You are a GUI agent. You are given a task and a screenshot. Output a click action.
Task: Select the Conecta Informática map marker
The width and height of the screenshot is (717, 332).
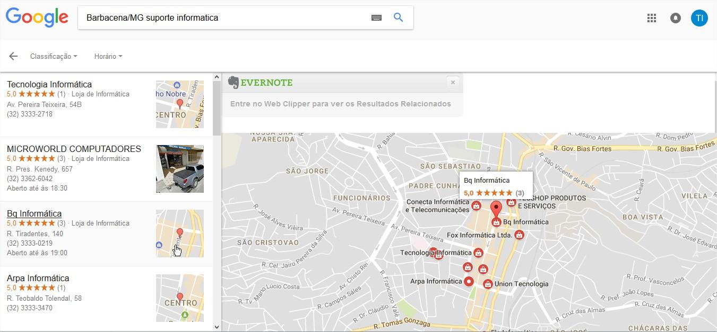pyautogui.click(x=476, y=206)
